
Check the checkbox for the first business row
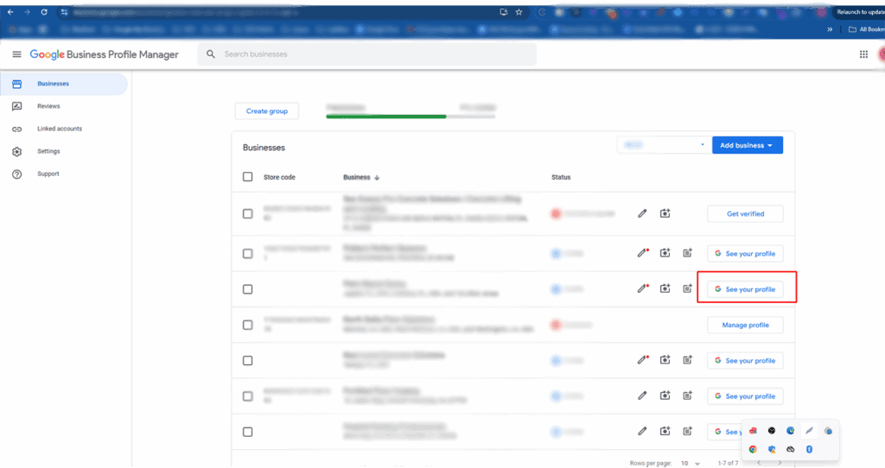[248, 213]
